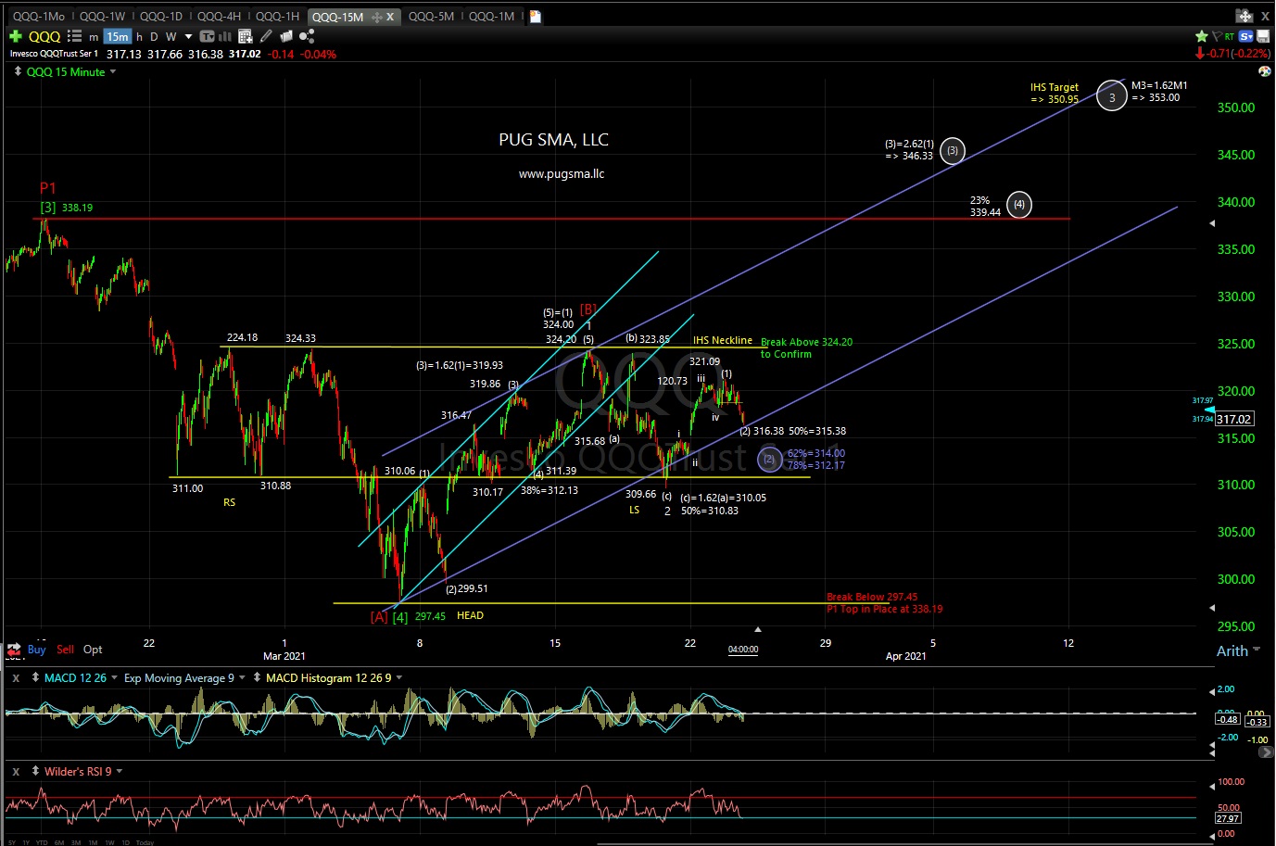Switch to the QQQ-1W tab

[x=102, y=16]
